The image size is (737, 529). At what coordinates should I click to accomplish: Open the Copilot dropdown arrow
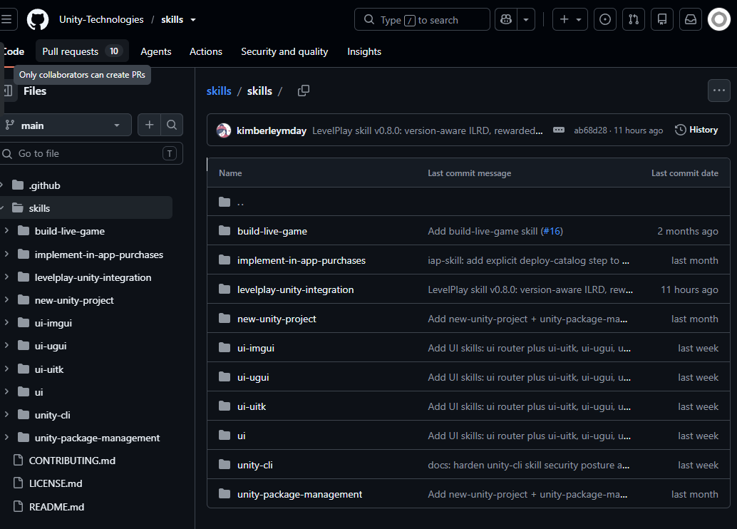526,20
